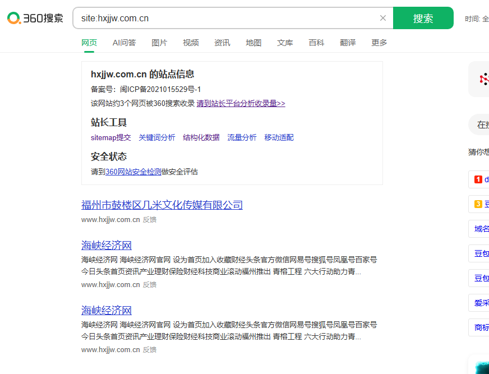The image size is (489, 374).
Task: Open the 翻译 tab
Action: click(348, 43)
